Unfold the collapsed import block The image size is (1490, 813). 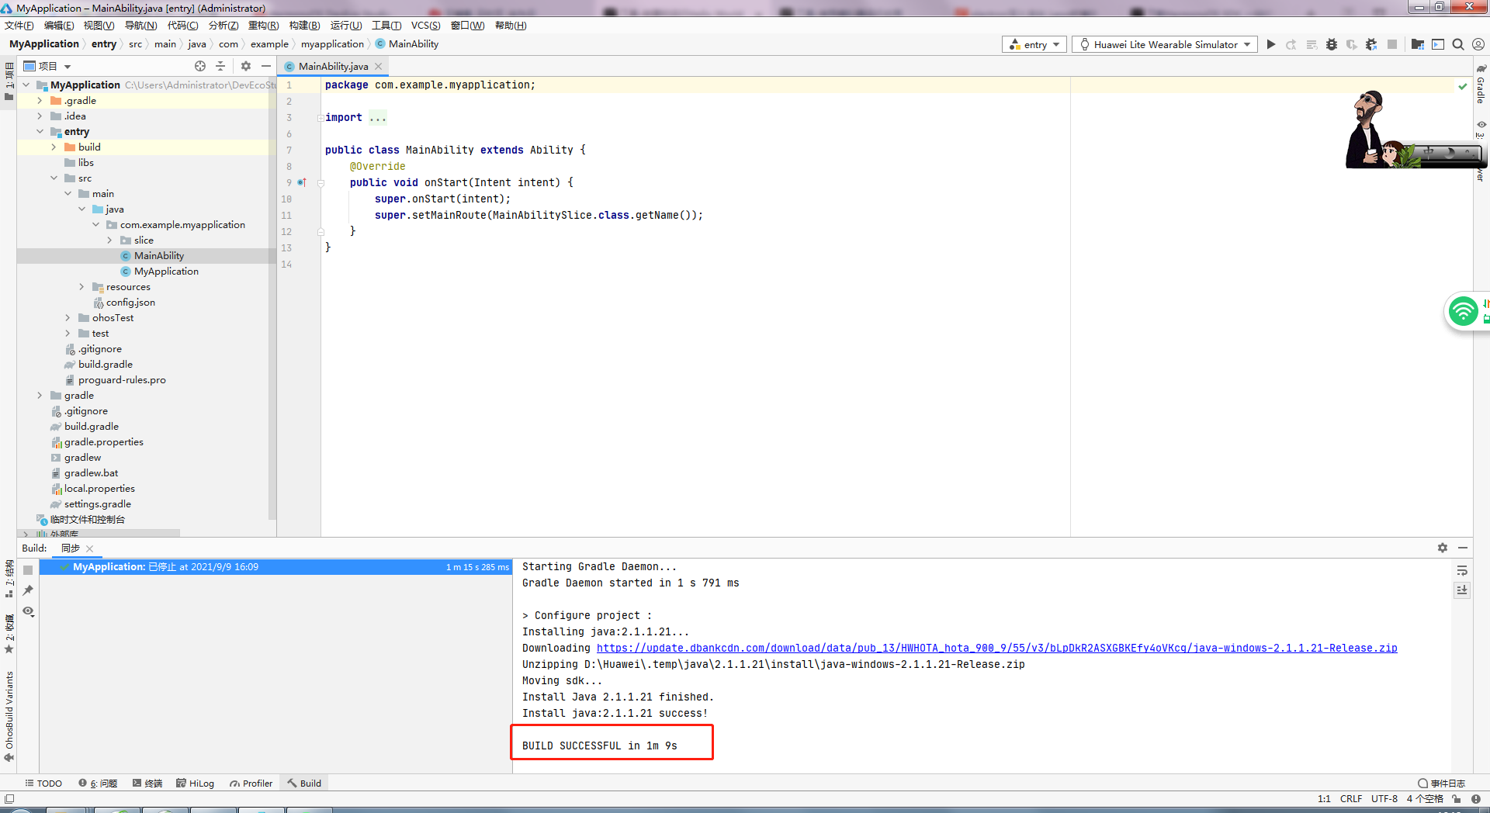pos(320,118)
